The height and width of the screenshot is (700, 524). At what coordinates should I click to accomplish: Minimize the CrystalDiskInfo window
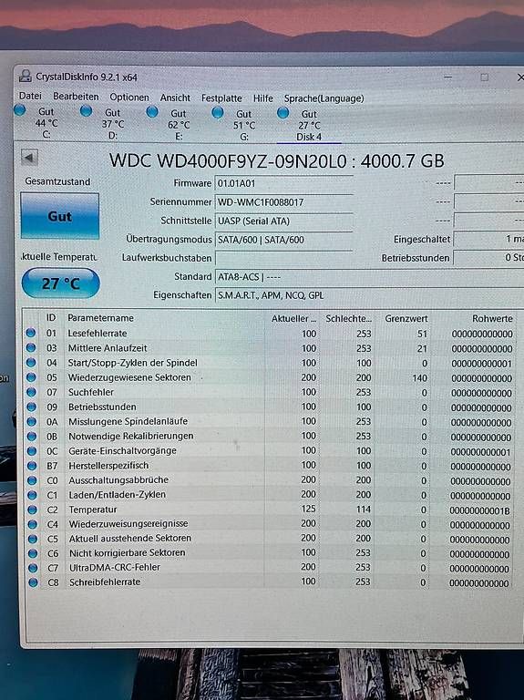pos(448,77)
